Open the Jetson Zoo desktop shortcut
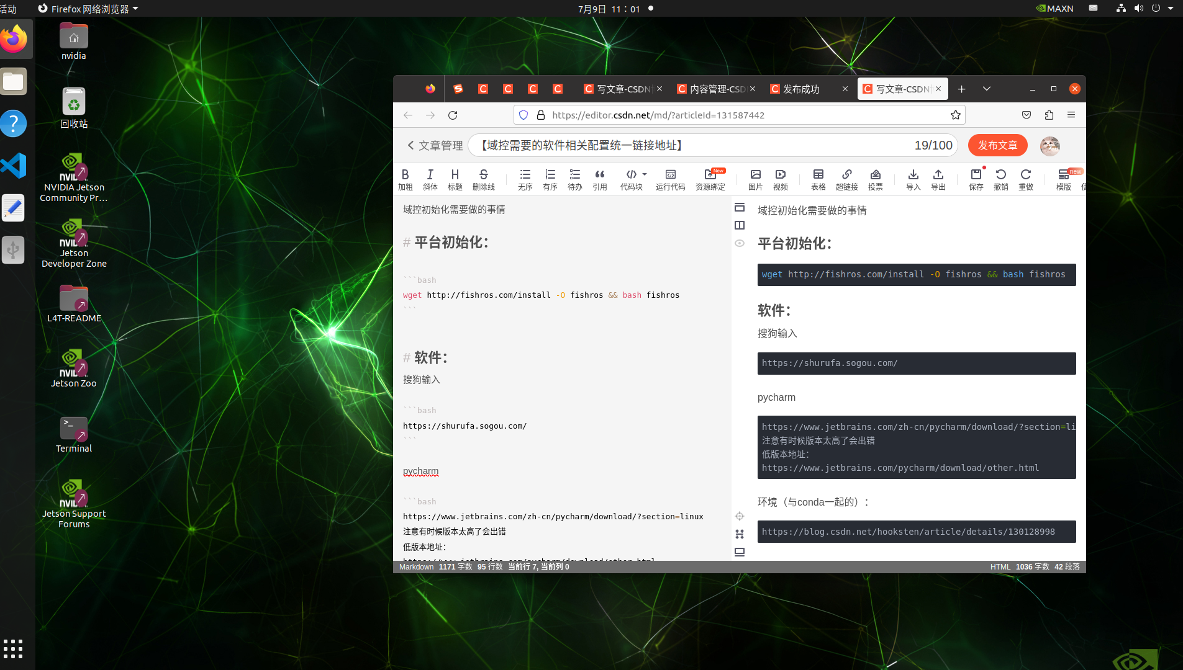The height and width of the screenshot is (670, 1183). [x=74, y=368]
